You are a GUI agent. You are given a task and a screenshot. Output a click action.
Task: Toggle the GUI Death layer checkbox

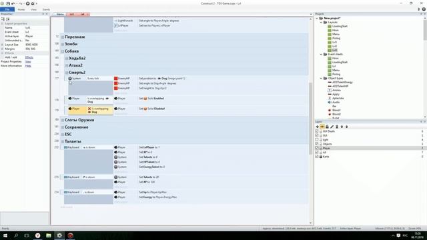coord(317,131)
